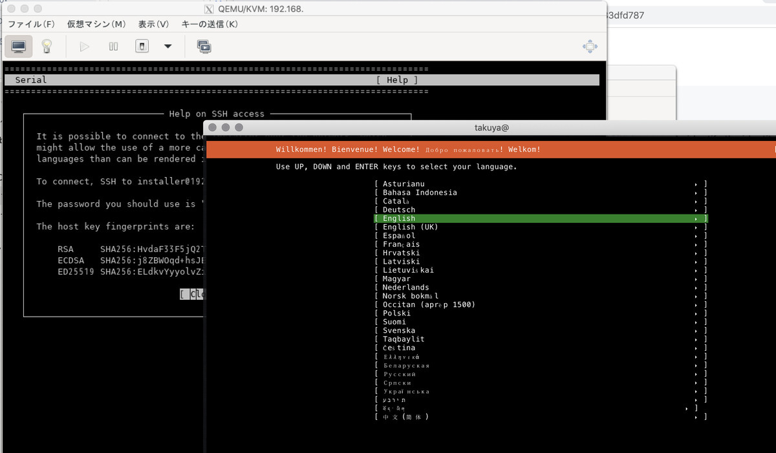Image resolution: width=776 pixels, height=453 pixels.
Task: Open the 表示(V) menu
Action: (x=153, y=24)
